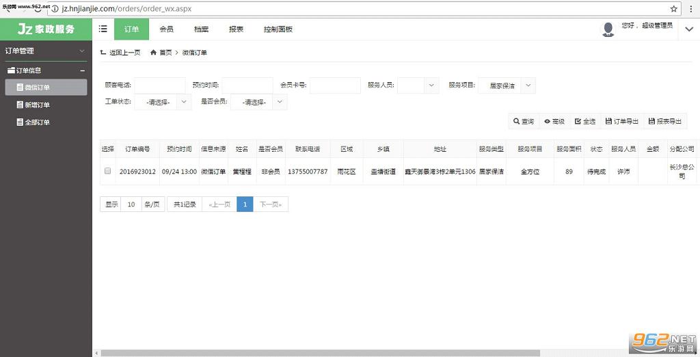Switch to the 会员 tab
Screen dimensions: 700x357
[167, 29]
